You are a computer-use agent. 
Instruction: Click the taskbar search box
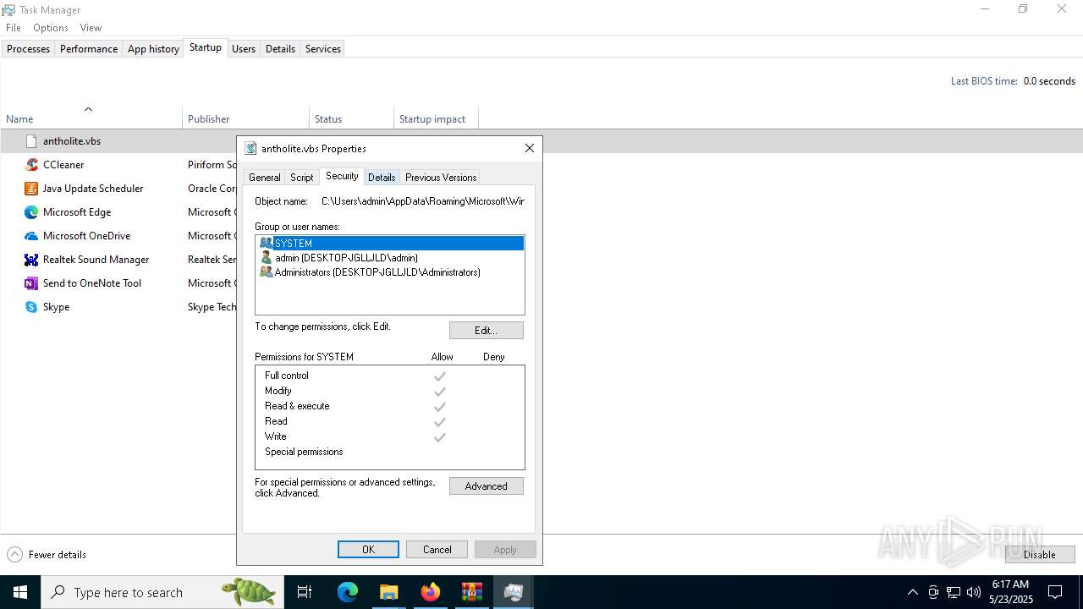pyautogui.click(x=162, y=592)
